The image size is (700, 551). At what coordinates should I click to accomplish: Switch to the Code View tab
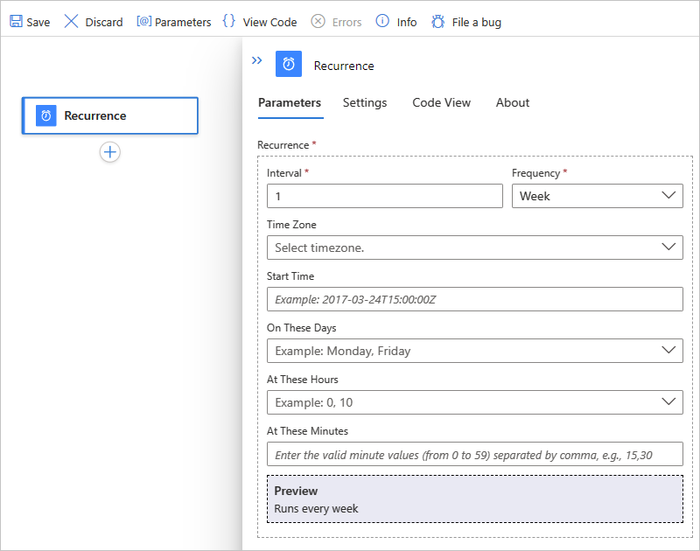click(x=442, y=102)
